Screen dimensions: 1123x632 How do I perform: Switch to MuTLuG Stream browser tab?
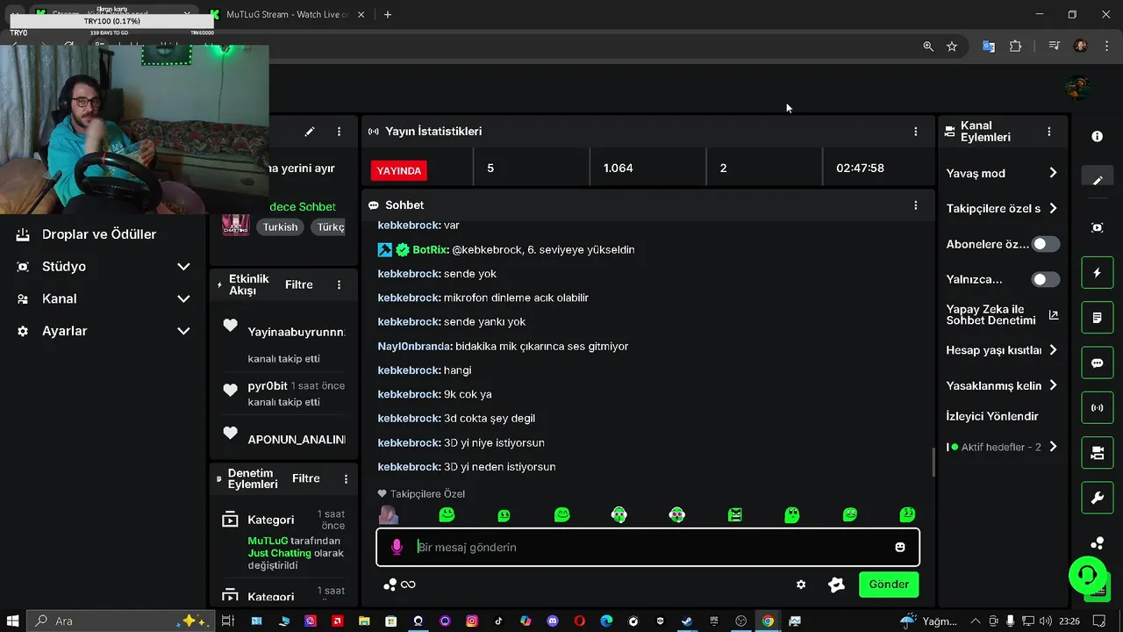click(286, 14)
